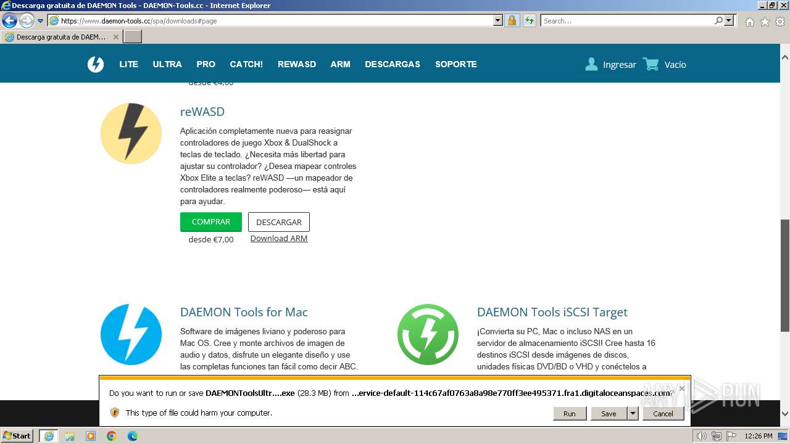
Task: Click the 12:26 PM taskbar clock
Action: click(x=759, y=436)
